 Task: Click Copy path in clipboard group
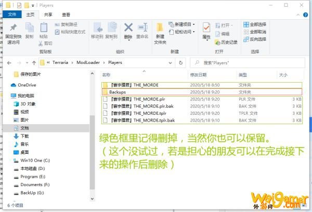coord(66,24)
